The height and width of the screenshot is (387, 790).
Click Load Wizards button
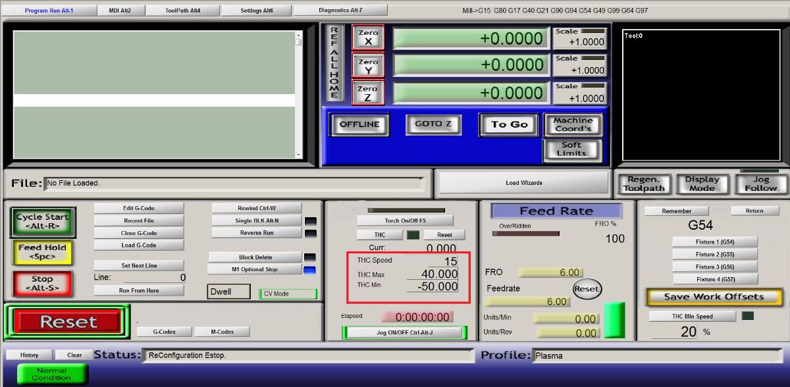524,182
